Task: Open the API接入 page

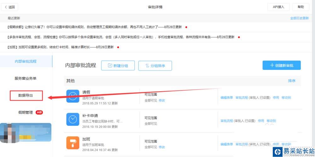Action: (x=278, y=7)
